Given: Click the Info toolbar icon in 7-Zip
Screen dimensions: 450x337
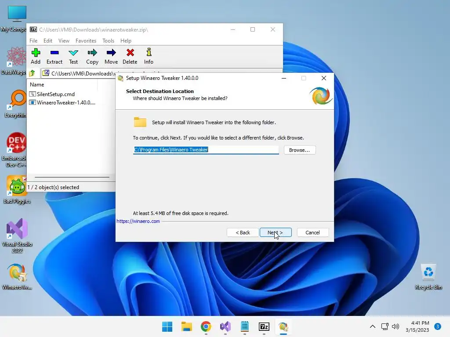Looking at the screenshot, I should pyautogui.click(x=149, y=56).
